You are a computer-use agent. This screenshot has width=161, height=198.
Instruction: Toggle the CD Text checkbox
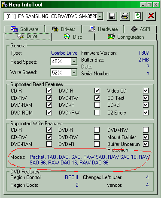(146, 98)
